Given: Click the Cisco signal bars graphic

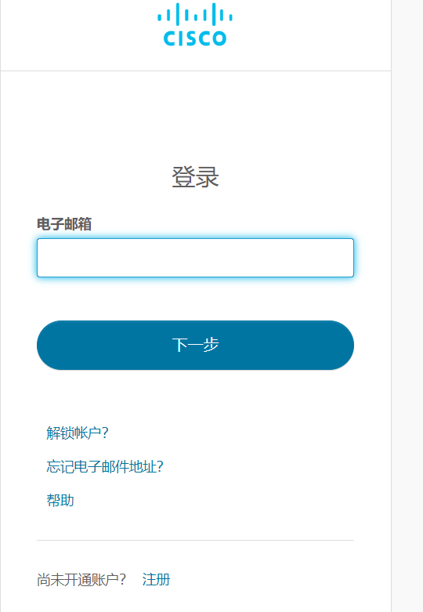Looking at the screenshot, I should click(x=195, y=14).
